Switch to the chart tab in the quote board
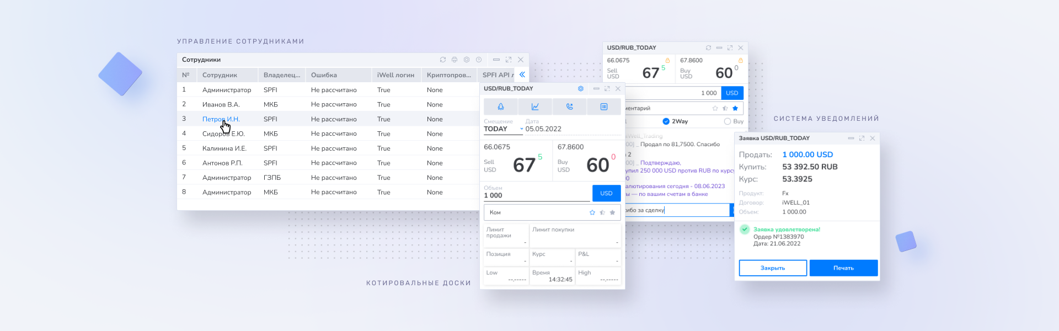Image resolution: width=1059 pixels, height=331 pixels. (535, 106)
